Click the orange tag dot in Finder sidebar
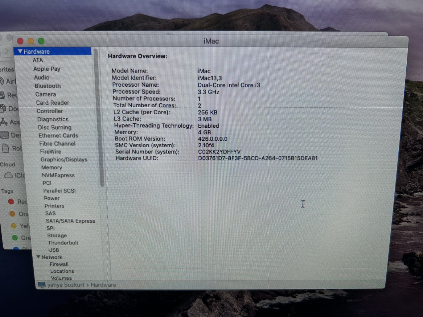This screenshot has height=317, width=423. 12,214
